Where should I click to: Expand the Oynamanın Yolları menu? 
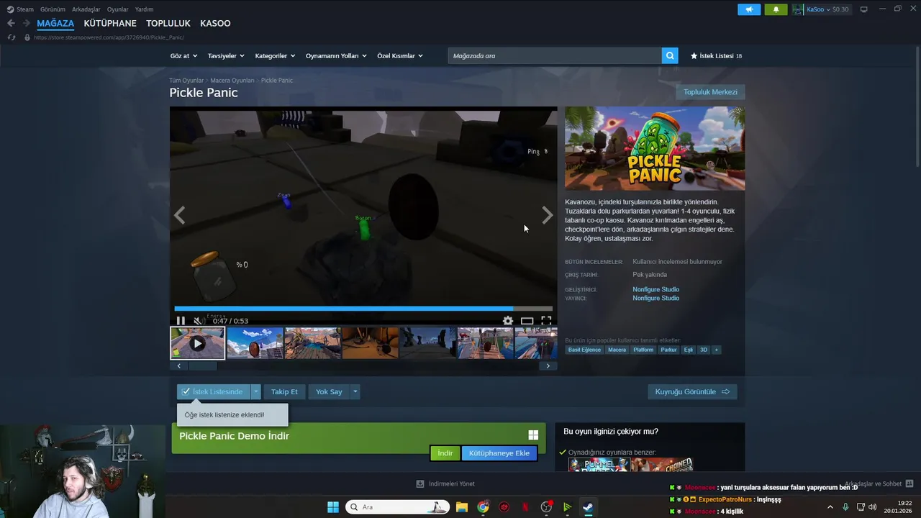(336, 55)
